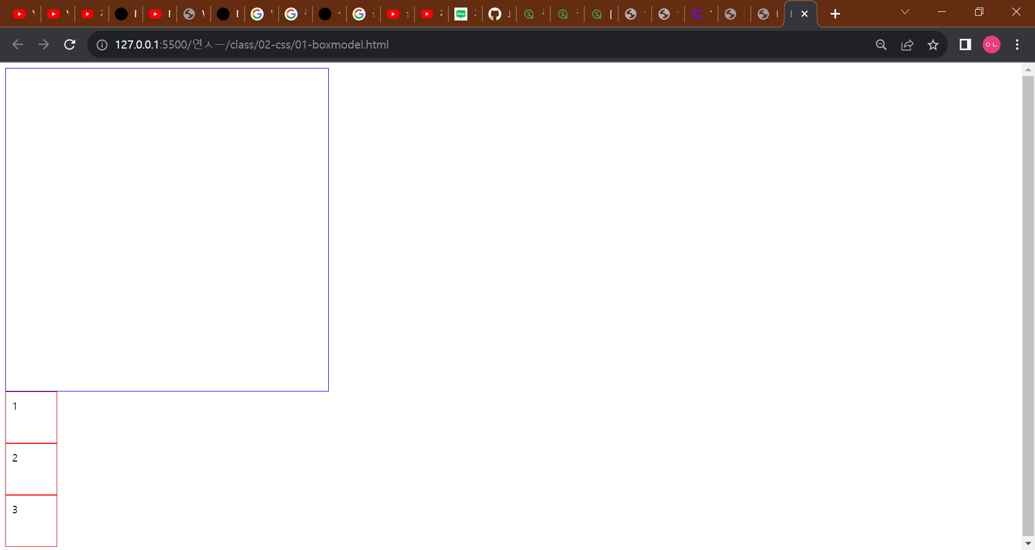Expand the tab search chevron
Screen dimensions: 1035x550
point(905,12)
